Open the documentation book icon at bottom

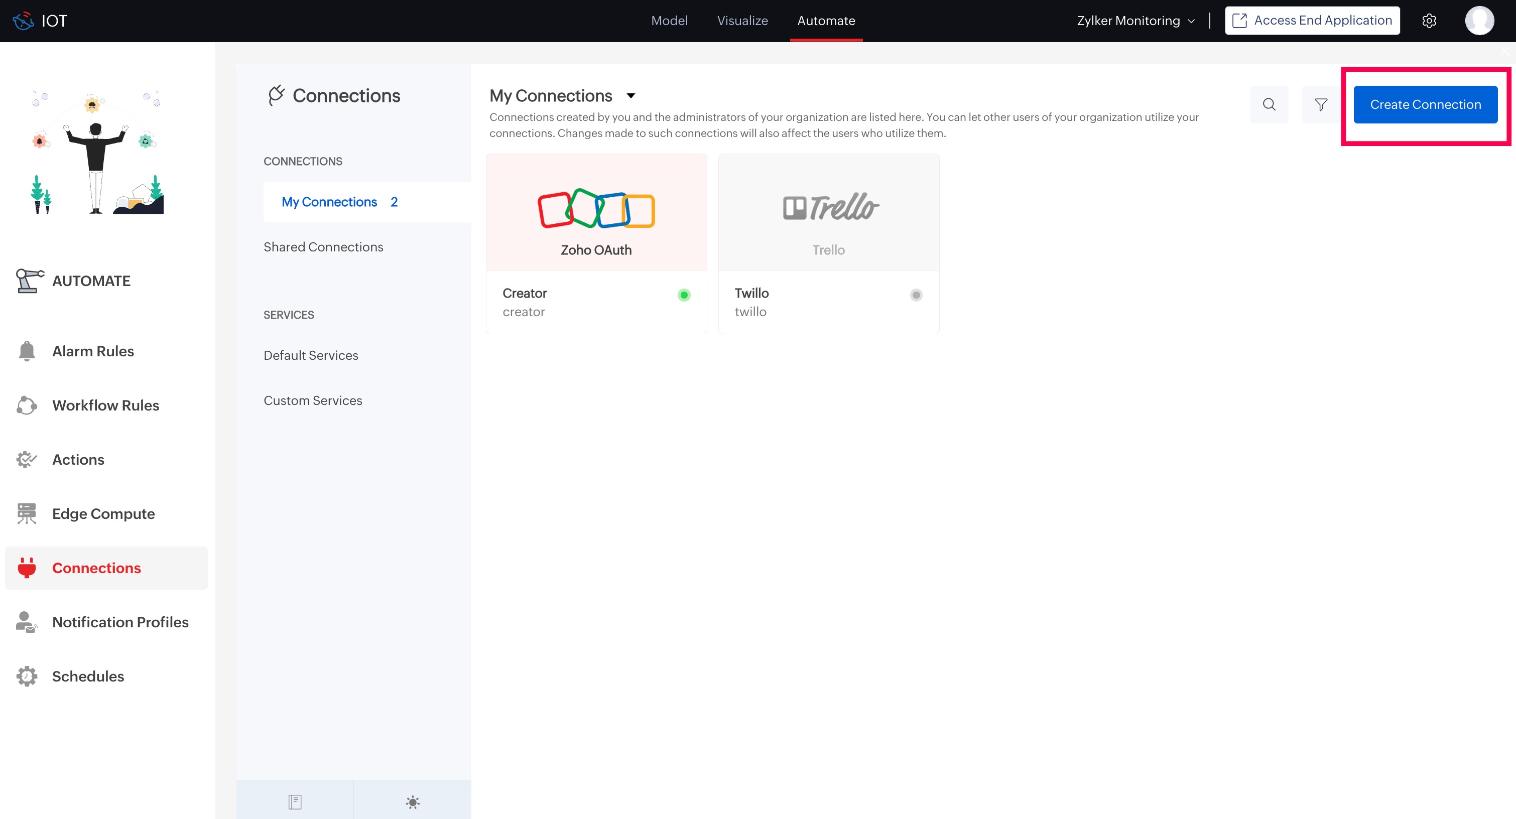[295, 801]
